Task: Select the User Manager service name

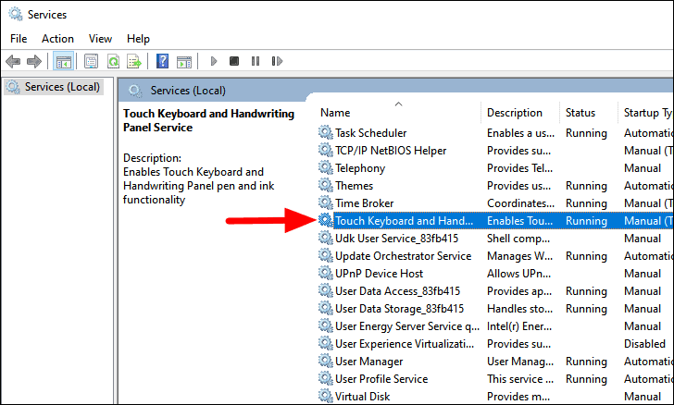Action: coord(368,362)
